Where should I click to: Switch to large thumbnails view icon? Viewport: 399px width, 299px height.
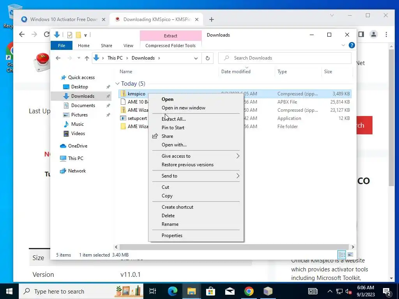tap(350, 255)
